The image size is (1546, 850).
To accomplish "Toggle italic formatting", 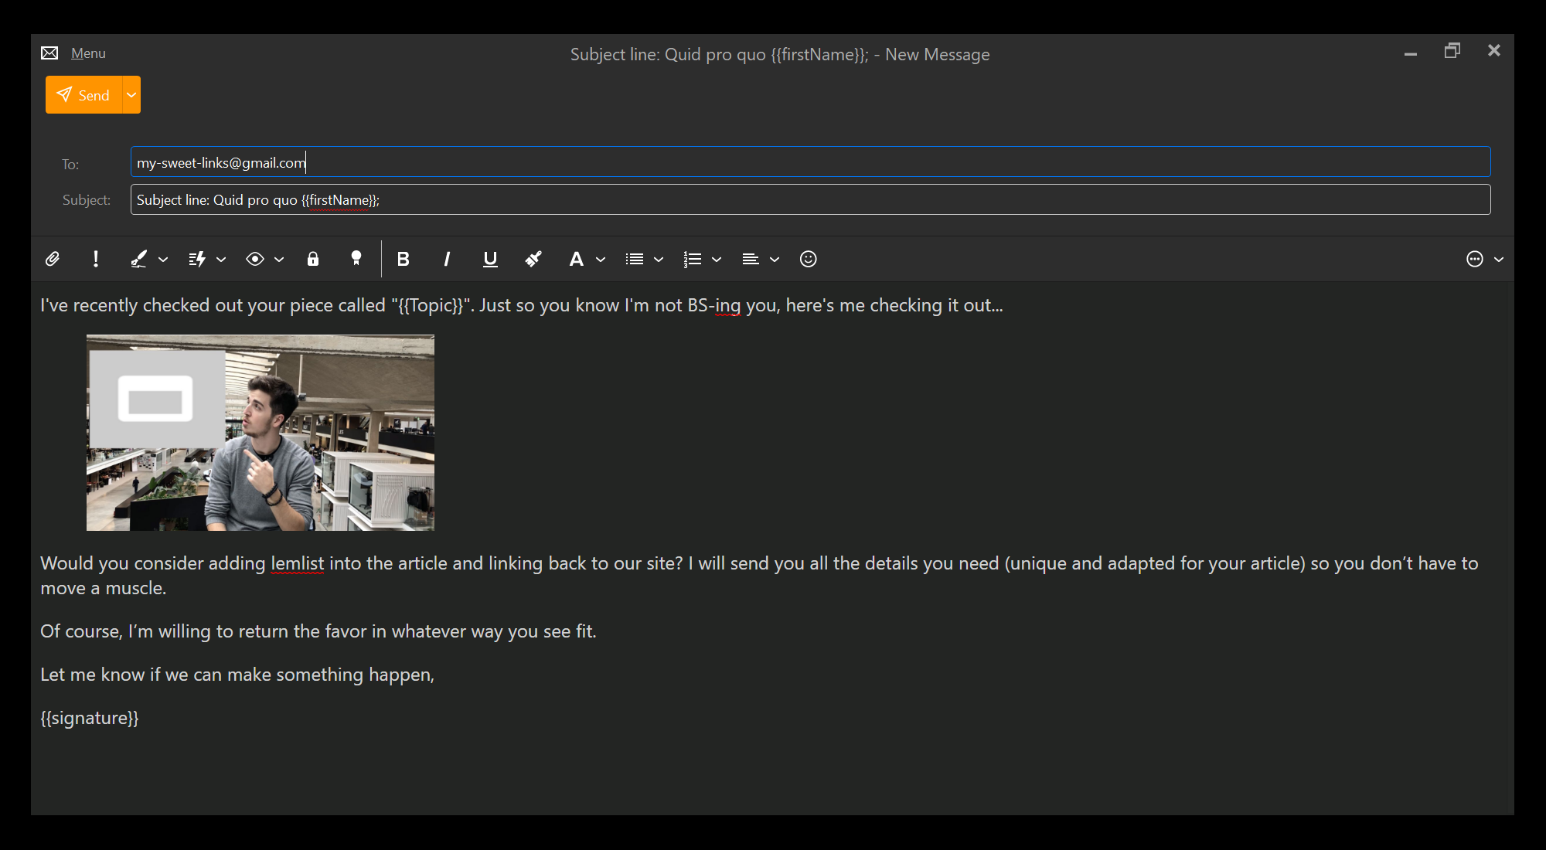I will click(447, 259).
